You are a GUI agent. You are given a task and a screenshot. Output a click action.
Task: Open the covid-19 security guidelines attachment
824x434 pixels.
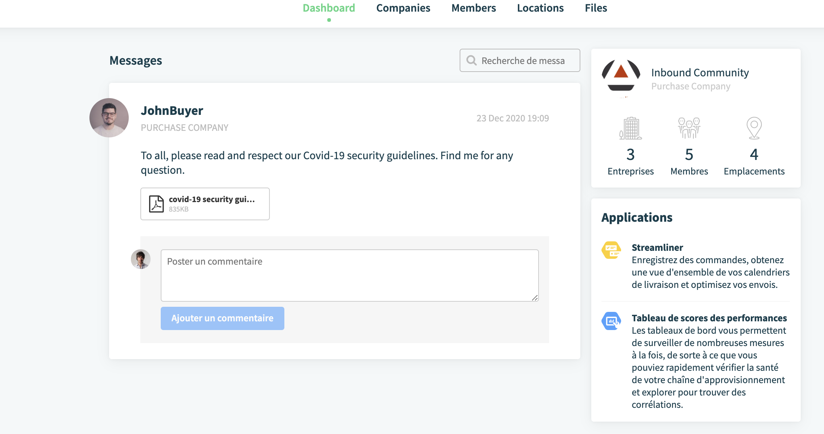[x=205, y=204]
